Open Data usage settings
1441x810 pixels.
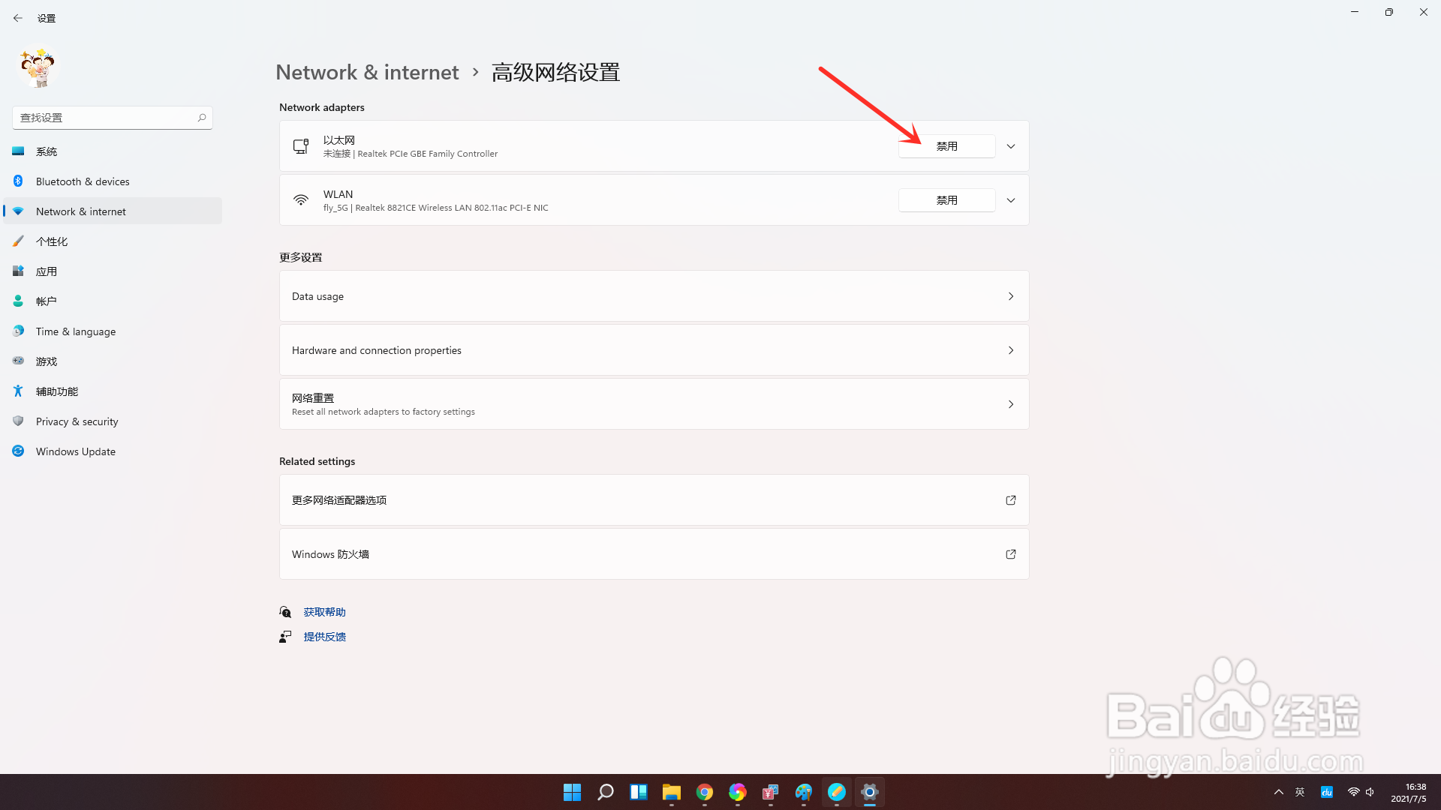click(654, 296)
